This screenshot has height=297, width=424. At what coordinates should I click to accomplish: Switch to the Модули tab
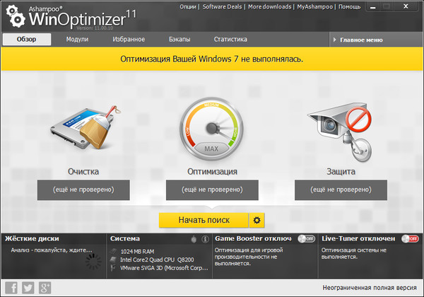[x=77, y=39]
